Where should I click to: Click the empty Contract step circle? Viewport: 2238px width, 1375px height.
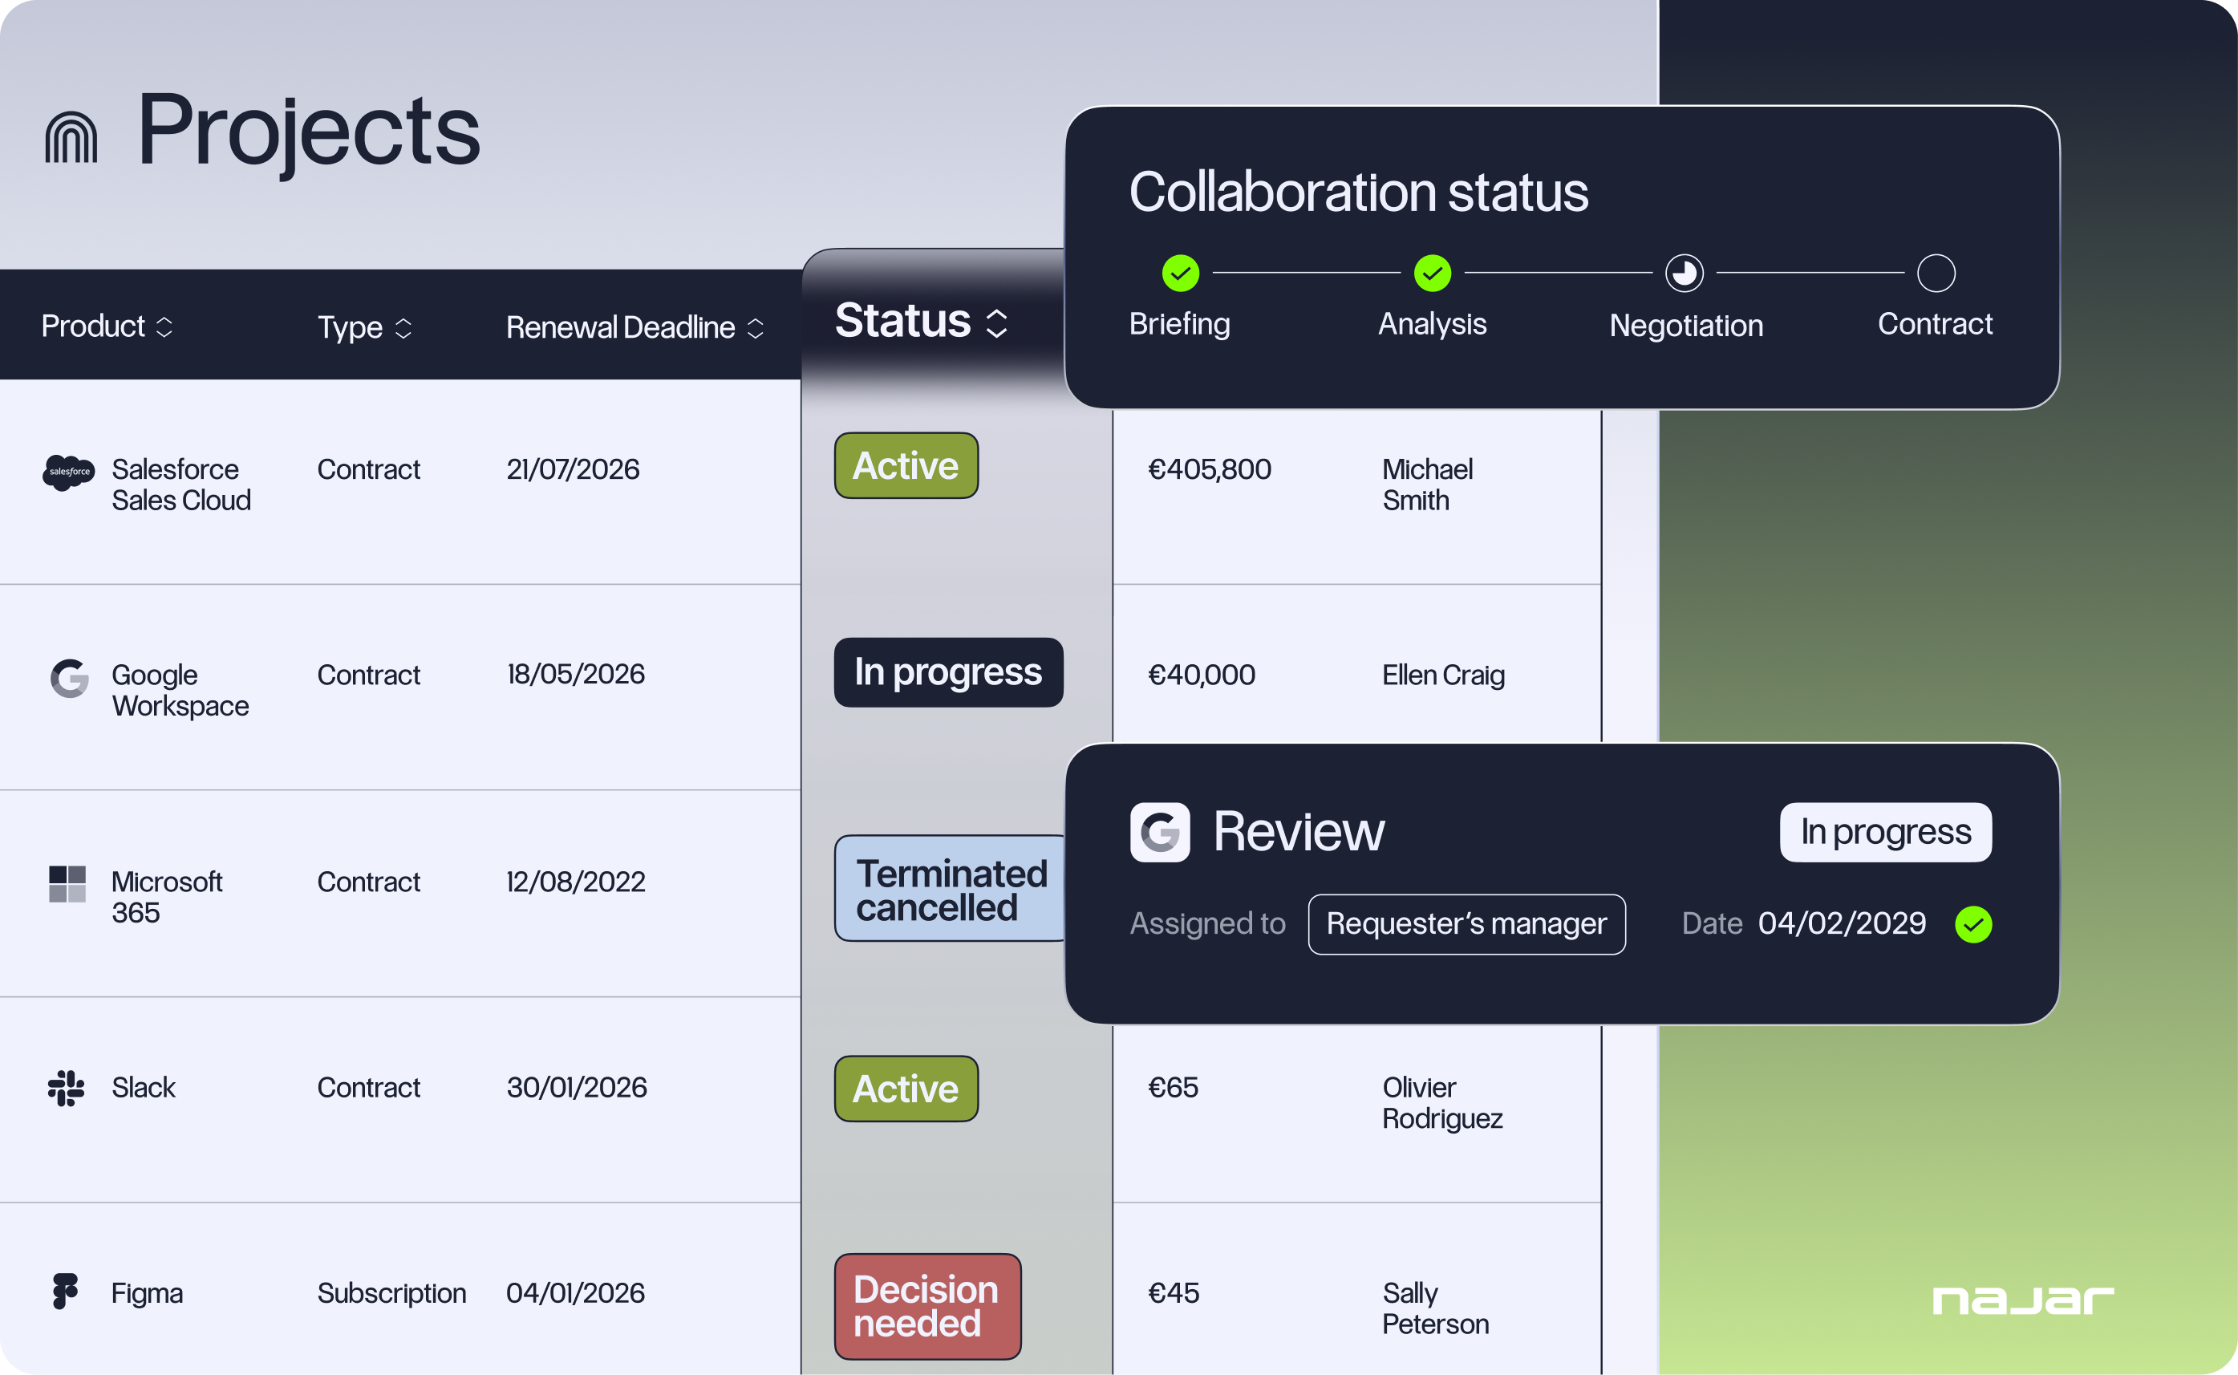1936,273
